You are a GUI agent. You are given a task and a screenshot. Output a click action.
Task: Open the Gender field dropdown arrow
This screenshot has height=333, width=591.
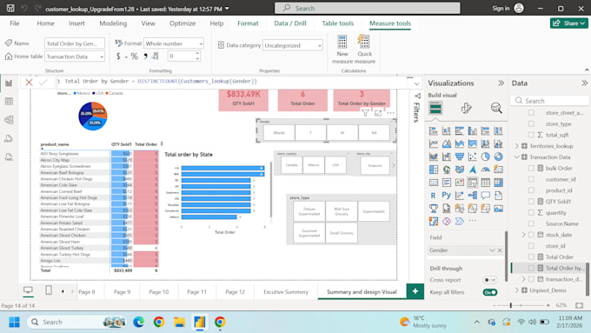492,250
